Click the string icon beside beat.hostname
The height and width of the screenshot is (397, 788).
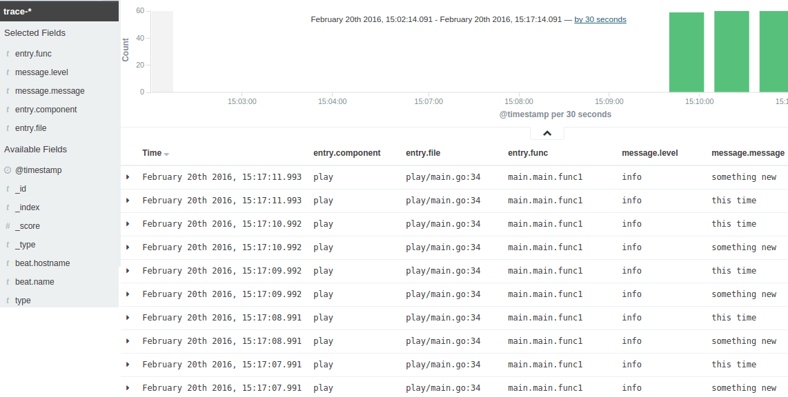pyautogui.click(x=8, y=263)
